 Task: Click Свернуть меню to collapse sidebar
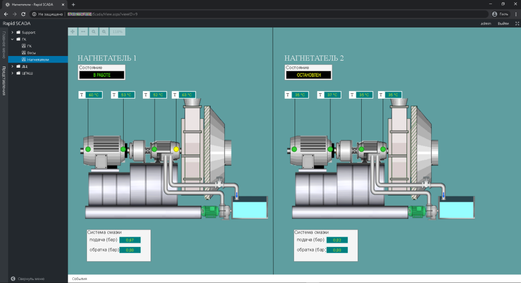pos(31,279)
